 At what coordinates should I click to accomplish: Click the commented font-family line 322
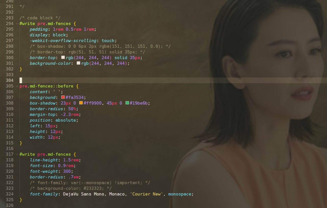[90, 183]
